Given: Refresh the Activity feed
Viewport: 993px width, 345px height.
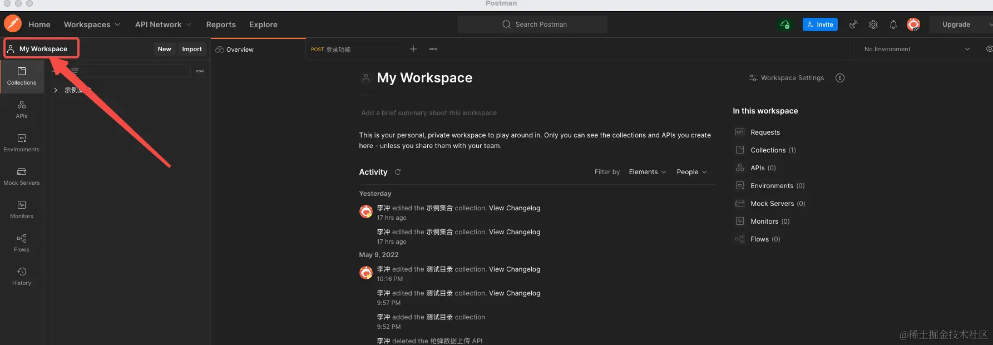Looking at the screenshot, I should tap(398, 172).
